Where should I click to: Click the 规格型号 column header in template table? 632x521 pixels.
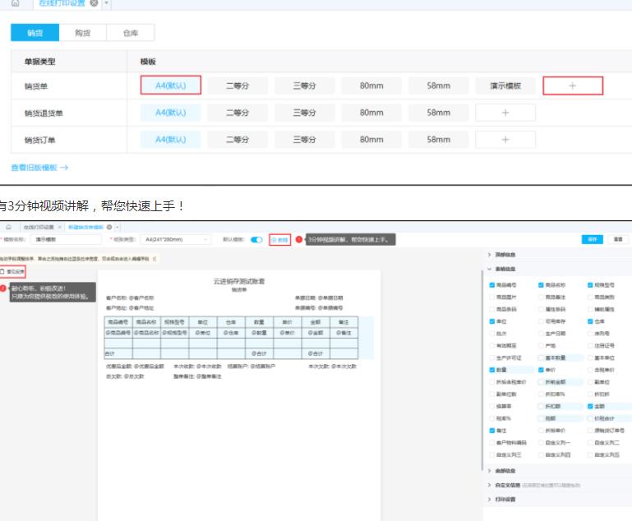pyautogui.click(x=174, y=322)
